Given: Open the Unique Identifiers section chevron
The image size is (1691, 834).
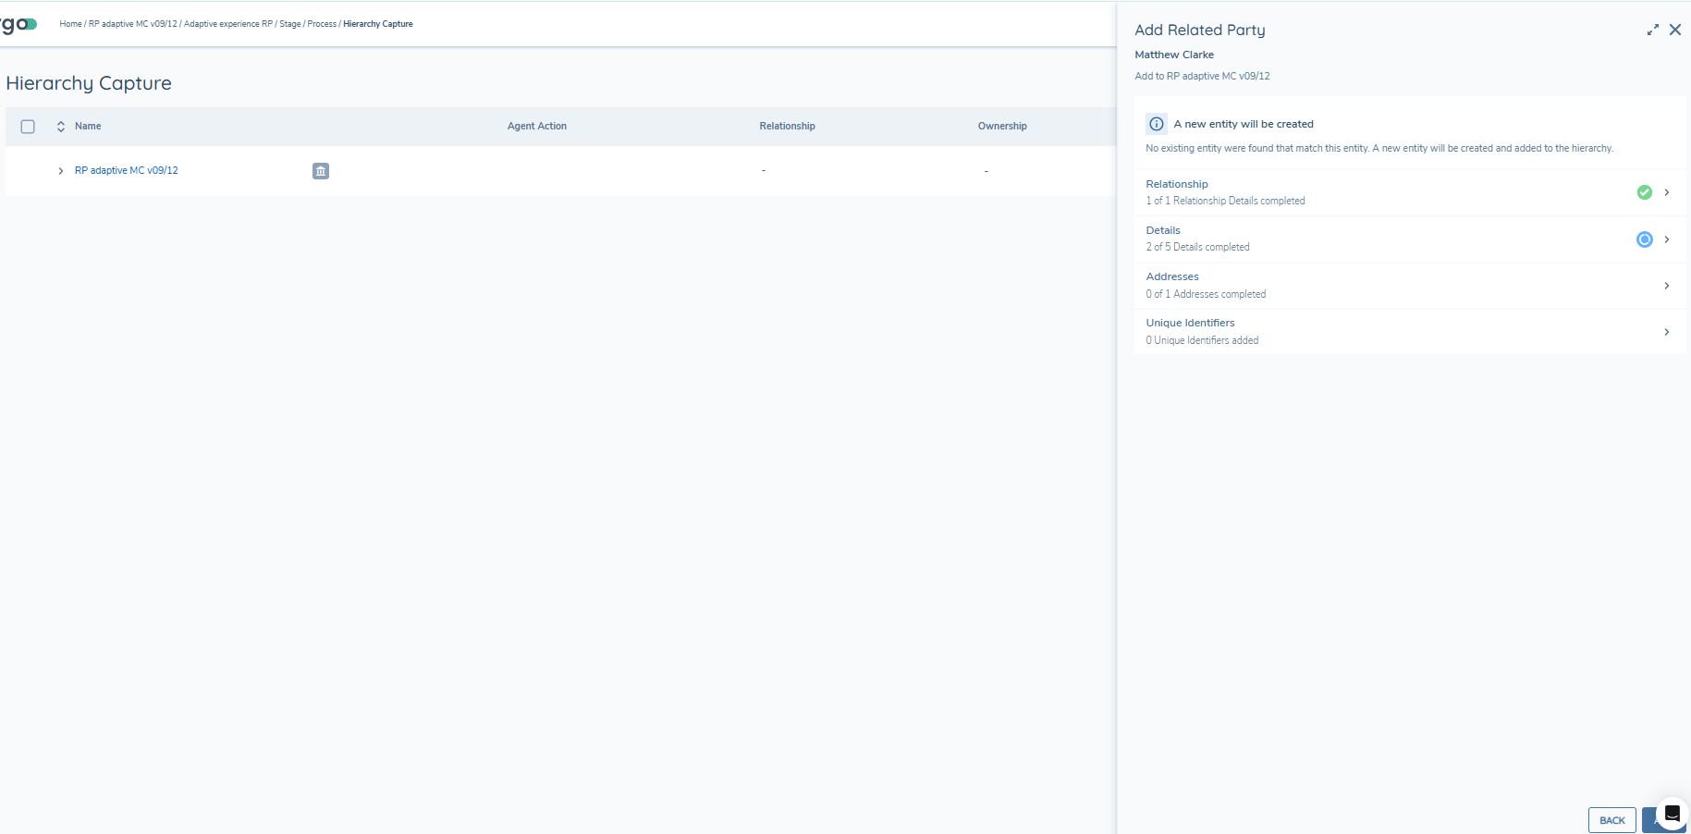Looking at the screenshot, I should [x=1667, y=332].
